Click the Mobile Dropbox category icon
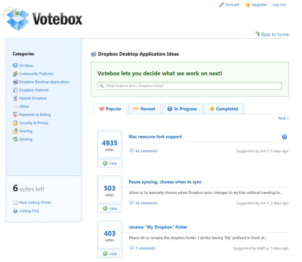Screen dimensions: 302x262 (x=15, y=98)
